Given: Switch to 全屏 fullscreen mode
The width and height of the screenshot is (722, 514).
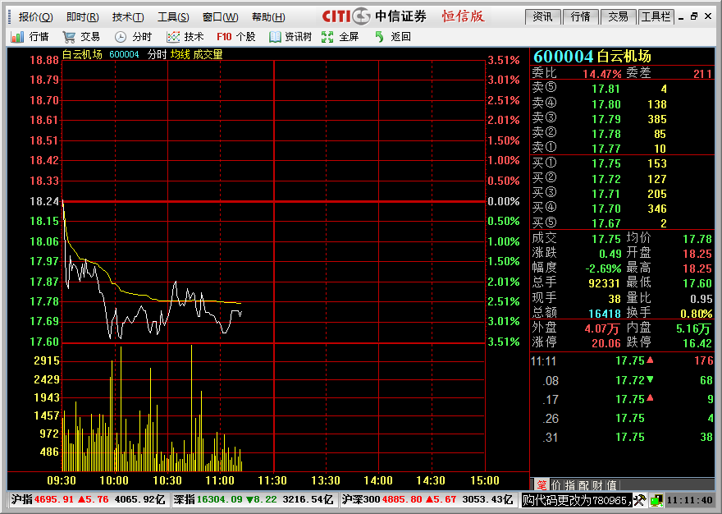Looking at the screenshot, I should point(327,37).
